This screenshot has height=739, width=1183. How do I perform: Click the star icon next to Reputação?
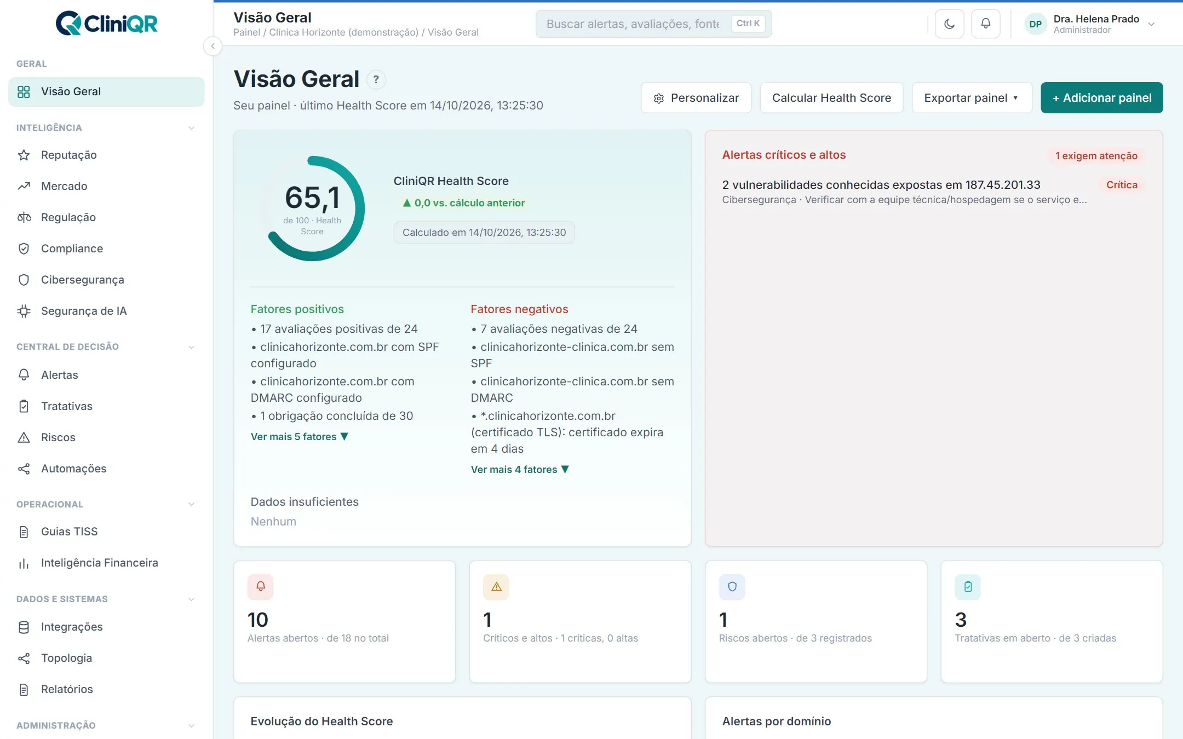[24, 155]
